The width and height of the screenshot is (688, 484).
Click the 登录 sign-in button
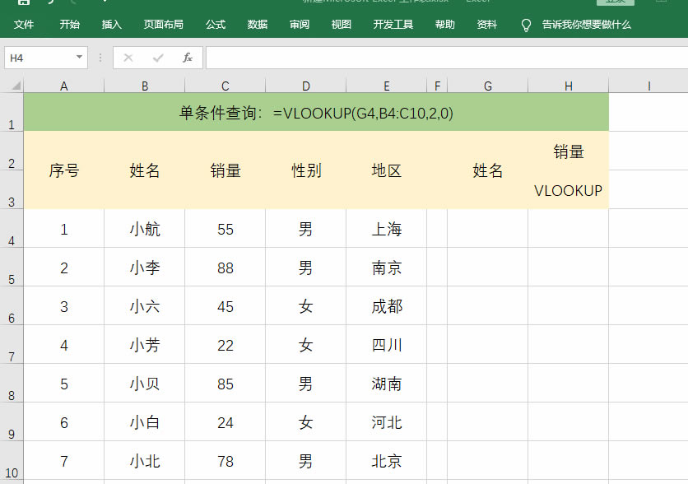615,2
